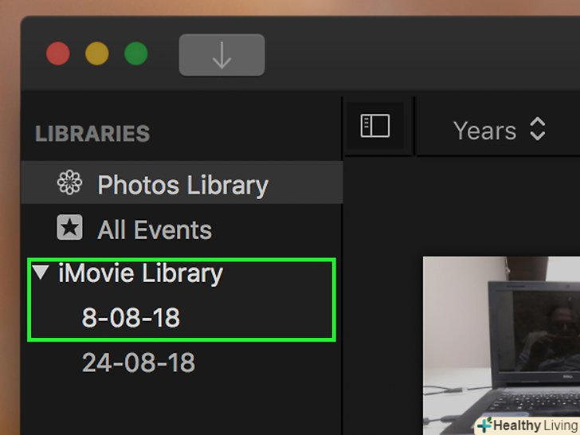Click the LIBRARIES section header
The width and height of the screenshot is (580, 435).
[x=92, y=133]
